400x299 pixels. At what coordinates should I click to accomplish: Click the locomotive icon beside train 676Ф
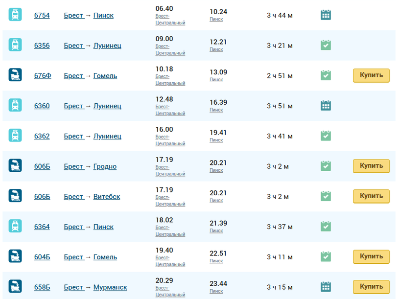tap(15, 75)
